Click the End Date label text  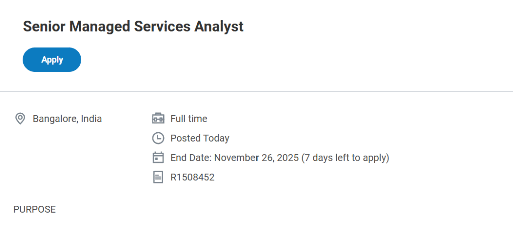tap(191, 158)
